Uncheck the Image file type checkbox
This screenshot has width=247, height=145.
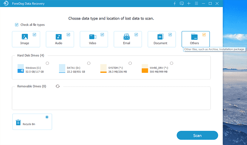[34, 35]
